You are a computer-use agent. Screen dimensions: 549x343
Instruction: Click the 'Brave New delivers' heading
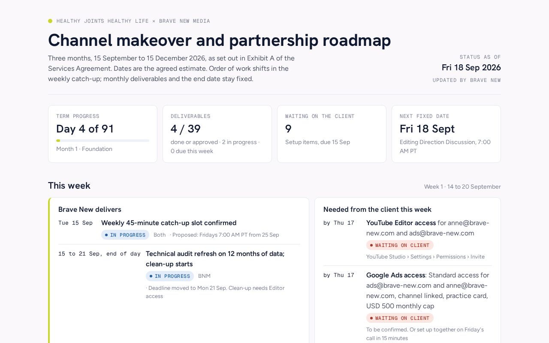click(x=90, y=209)
